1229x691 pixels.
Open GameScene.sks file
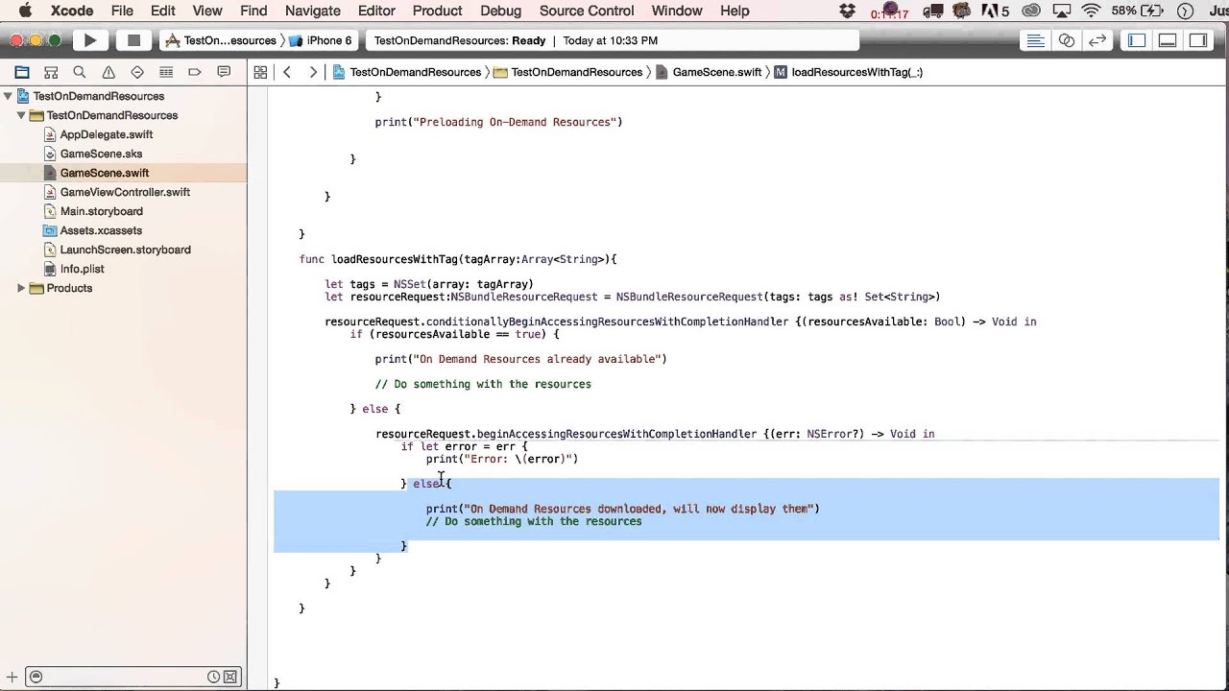pos(101,154)
